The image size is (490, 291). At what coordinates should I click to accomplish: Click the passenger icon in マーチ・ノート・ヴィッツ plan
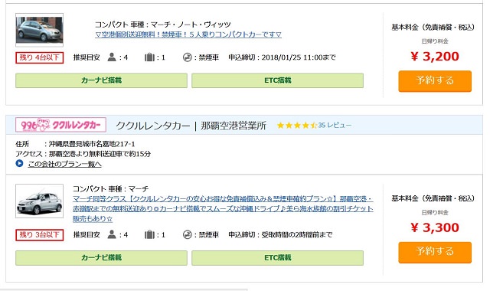[112, 57]
